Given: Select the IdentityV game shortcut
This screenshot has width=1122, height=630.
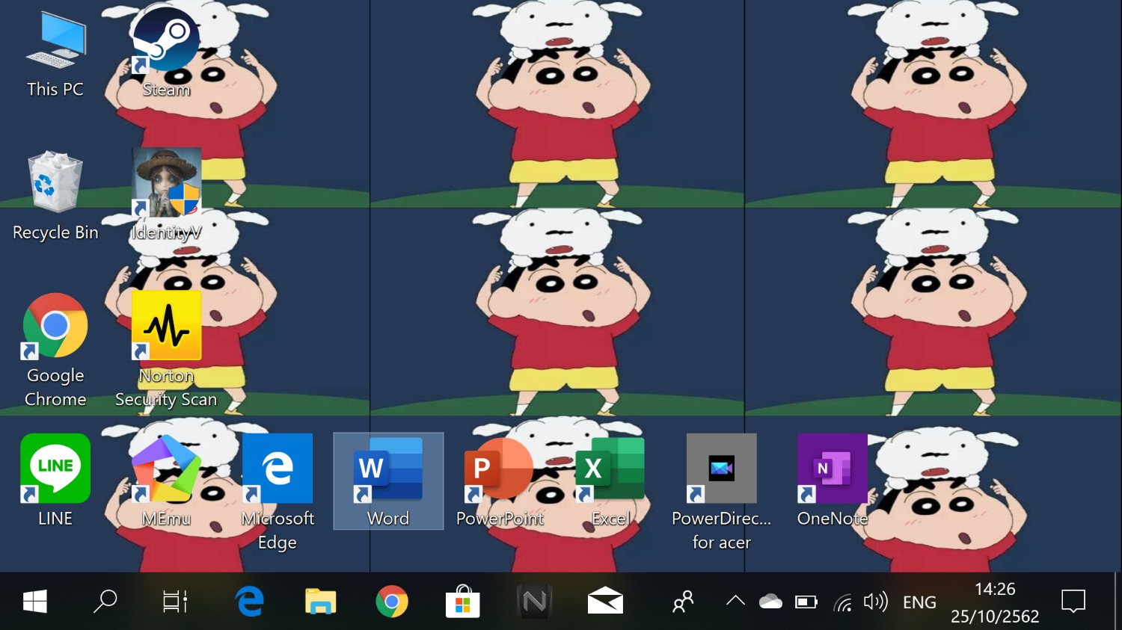Looking at the screenshot, I should [x=166, y=195].
